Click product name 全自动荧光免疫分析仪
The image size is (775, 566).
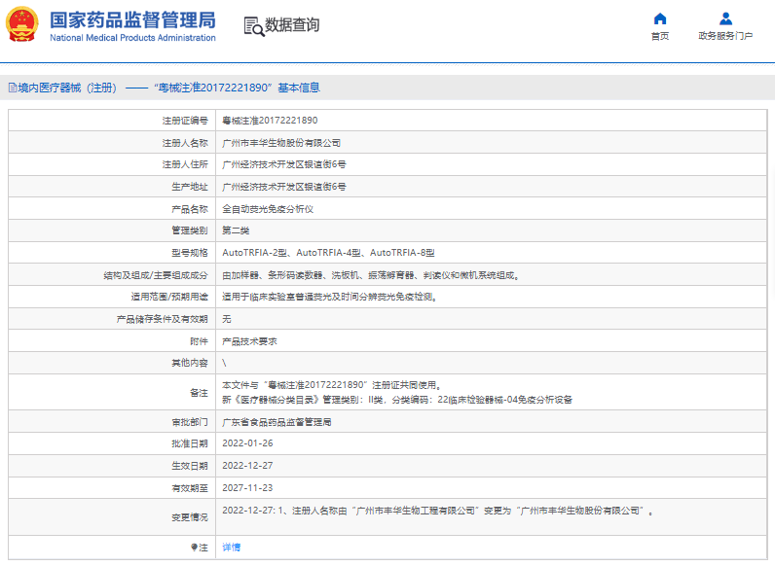click(268, 209)
